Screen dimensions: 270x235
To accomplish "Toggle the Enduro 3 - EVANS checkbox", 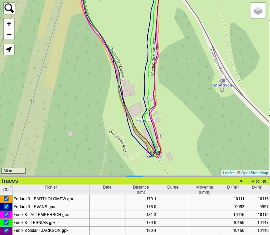I will tap(6, 207).
